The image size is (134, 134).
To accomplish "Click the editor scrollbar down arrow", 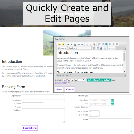I will 124,72.
